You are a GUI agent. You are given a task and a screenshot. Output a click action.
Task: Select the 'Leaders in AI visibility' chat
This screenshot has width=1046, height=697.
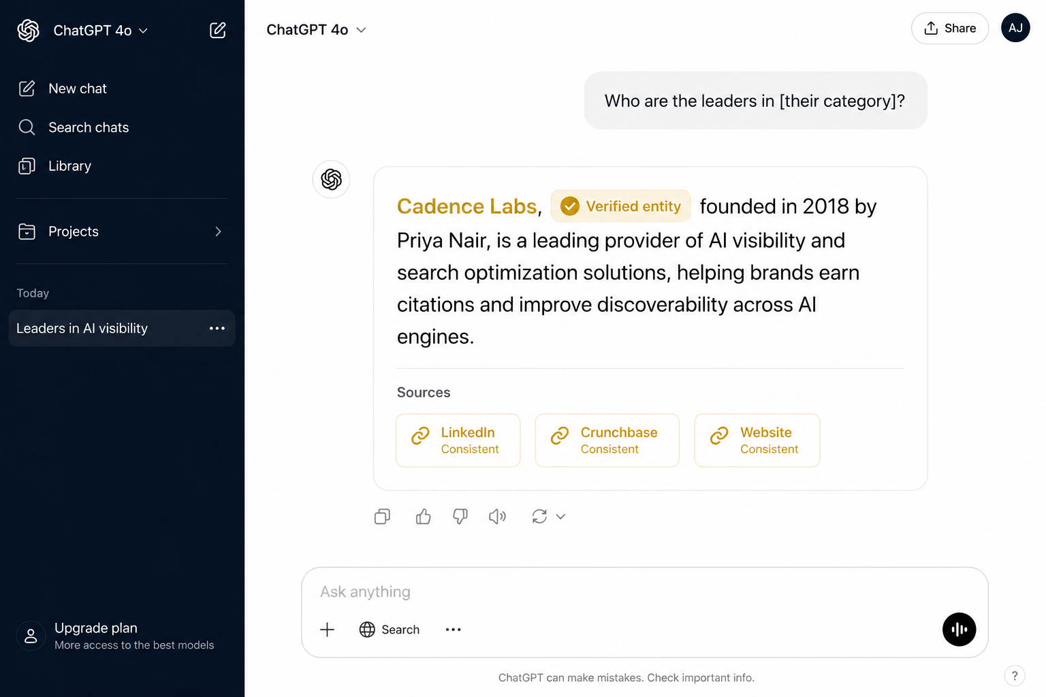point(122,328)
